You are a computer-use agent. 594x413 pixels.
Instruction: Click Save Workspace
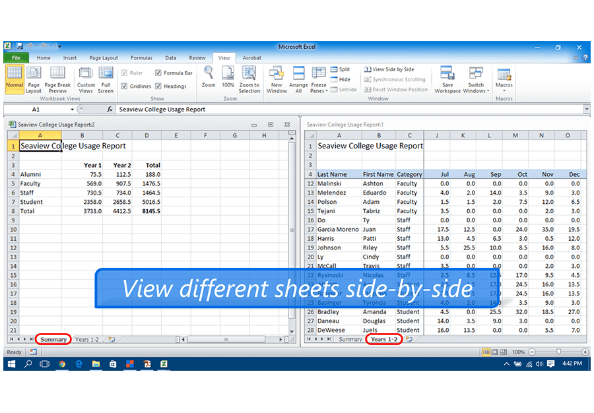coord(447,79)
